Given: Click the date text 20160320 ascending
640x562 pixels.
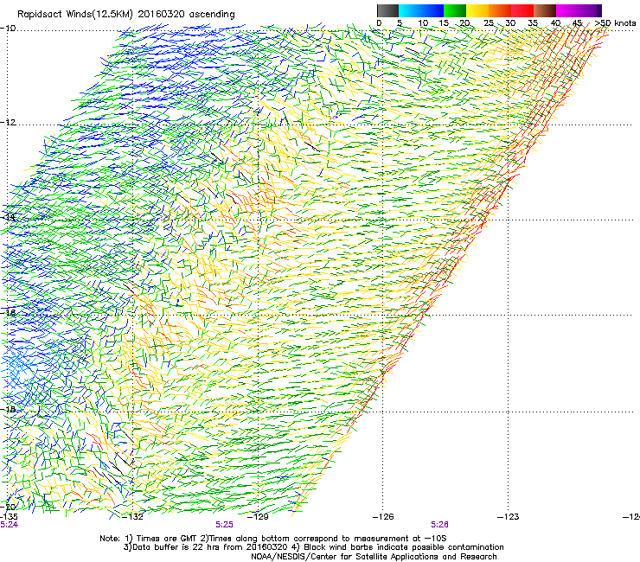Looking at the screenshot, I should pyautogui.click(x=186, y=14).
